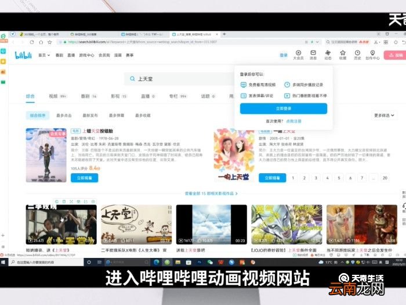Switch to the 番剧 14 search tab
This screenshot has width=406, height=305.
[x=89, y=96]
